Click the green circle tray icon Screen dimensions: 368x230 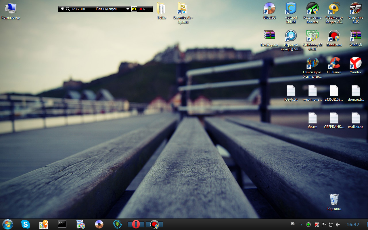pyautogui.click(x=308, y=225)
